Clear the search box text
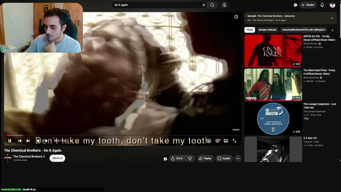Image resolution: width=341 pixels, height=192 pixels. 204,5
